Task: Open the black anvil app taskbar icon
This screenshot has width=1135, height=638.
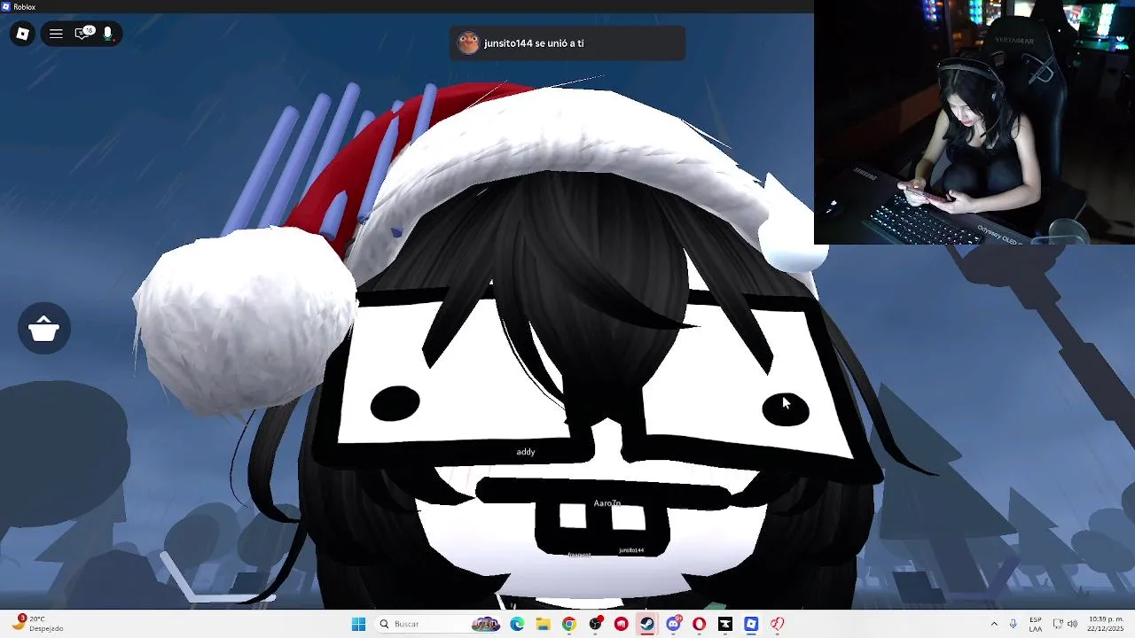Action: (724, 624)
